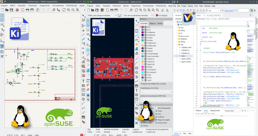The image size is (258, 136).
Task: Open the Outline side panel
Action: [257, 21]
